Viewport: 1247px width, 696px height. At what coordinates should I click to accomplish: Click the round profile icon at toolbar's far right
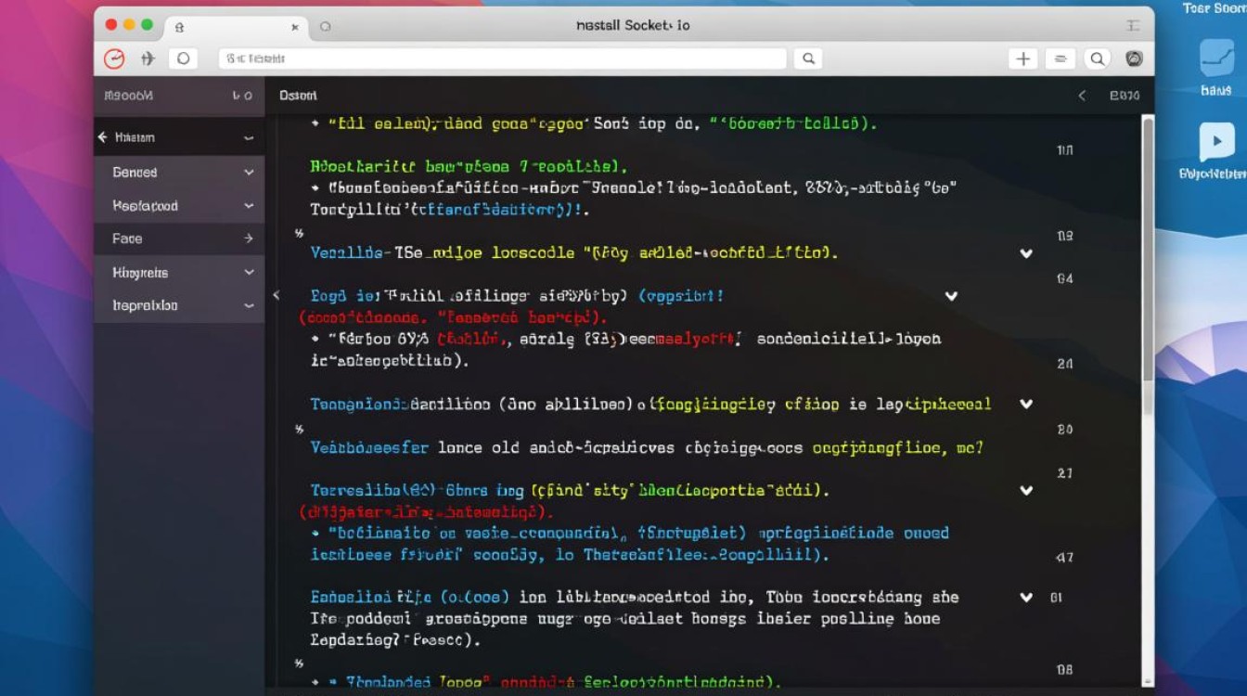click(x=1134, y=58)
